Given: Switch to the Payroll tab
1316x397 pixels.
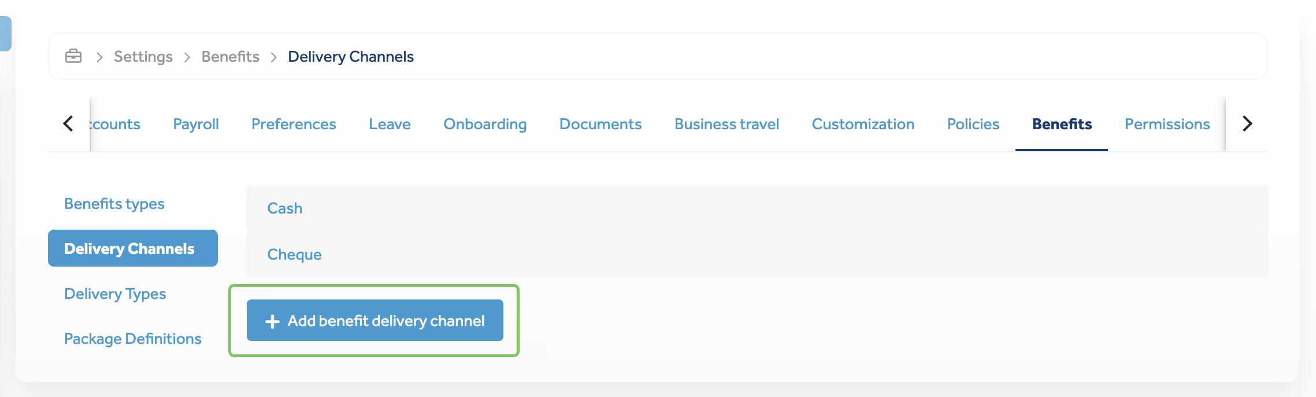Looking at the screenshot, I should [x=196, y=124].
